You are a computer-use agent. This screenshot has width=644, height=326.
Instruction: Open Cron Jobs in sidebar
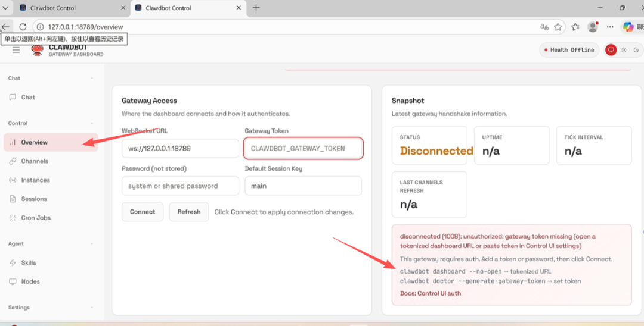[36, 218]
